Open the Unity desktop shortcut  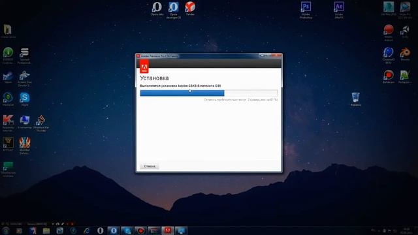click(405, 31)
